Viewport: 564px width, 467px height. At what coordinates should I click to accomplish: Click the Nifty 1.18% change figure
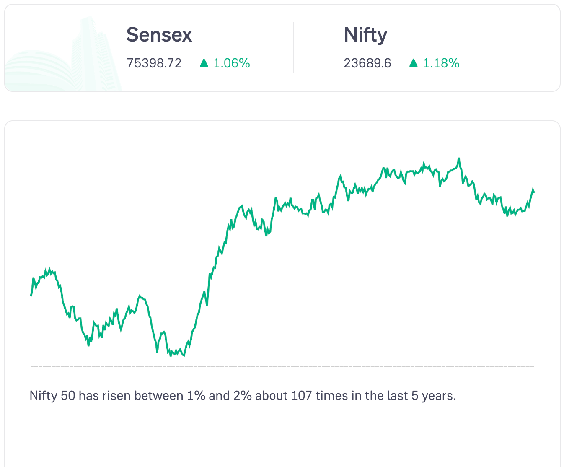(x=441, y=63)
